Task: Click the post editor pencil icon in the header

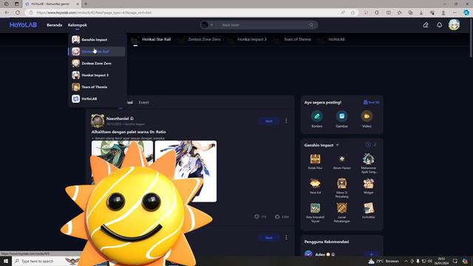Action: click(x=426, y=25)
